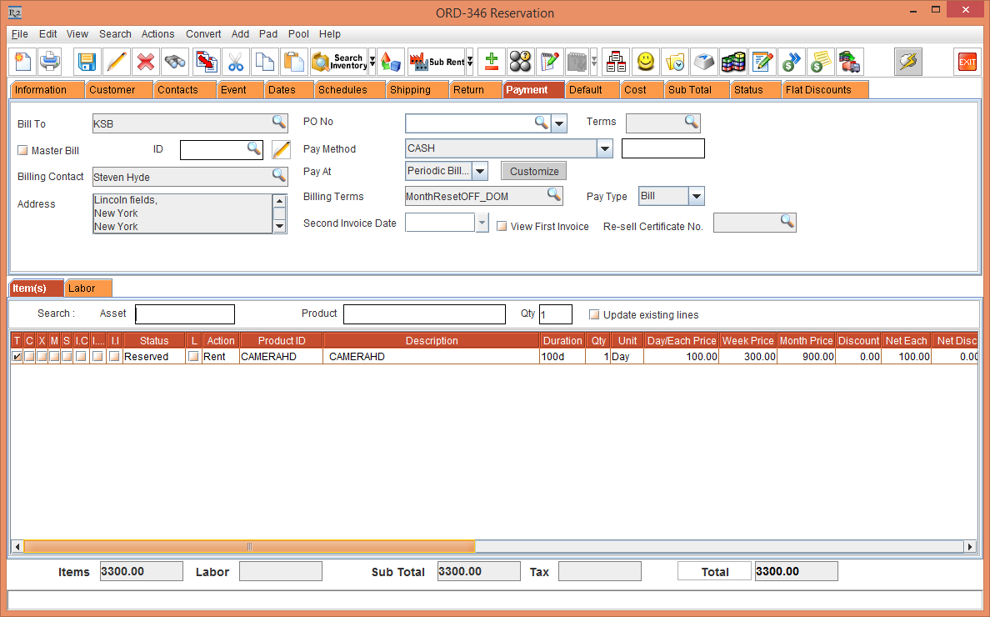The width and height of the screenshot is (990, 617).
Task: Click the Customize button
Action: pyautogui.click(x=534, y=171)
